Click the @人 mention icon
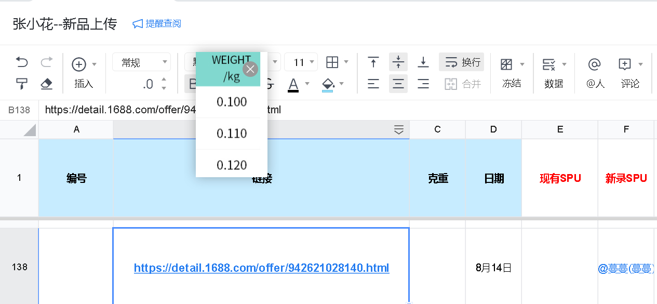 pos(594,64)
